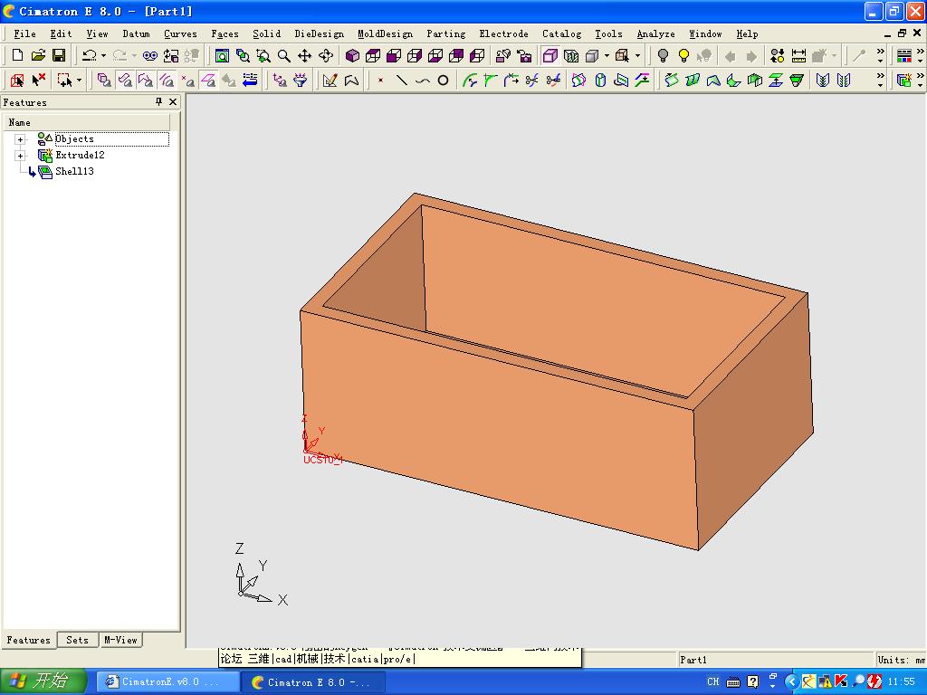The height and width of the screenshot is (695, 927).
Task: Switch to Cimatron E 8.0 taskbar item
Action: (x=314, y=682)
